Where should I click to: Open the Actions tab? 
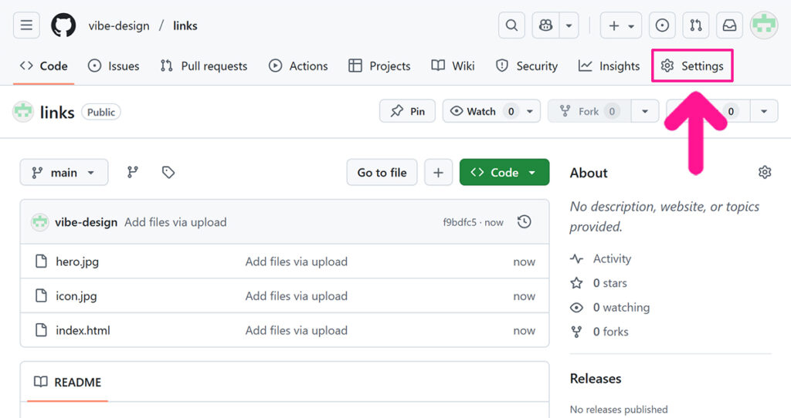[298, 66]
